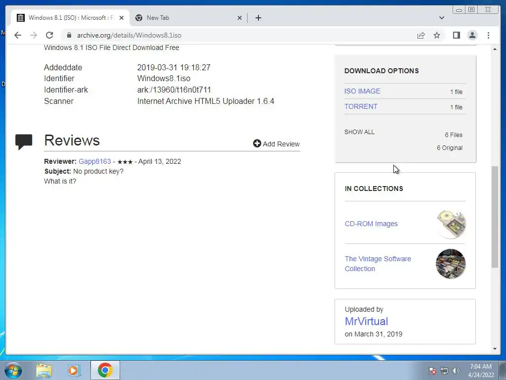The height and width of the screenshot is (380, 506).
Task: Click the '6 Original' files text
Action: click(x=450, y=147)
